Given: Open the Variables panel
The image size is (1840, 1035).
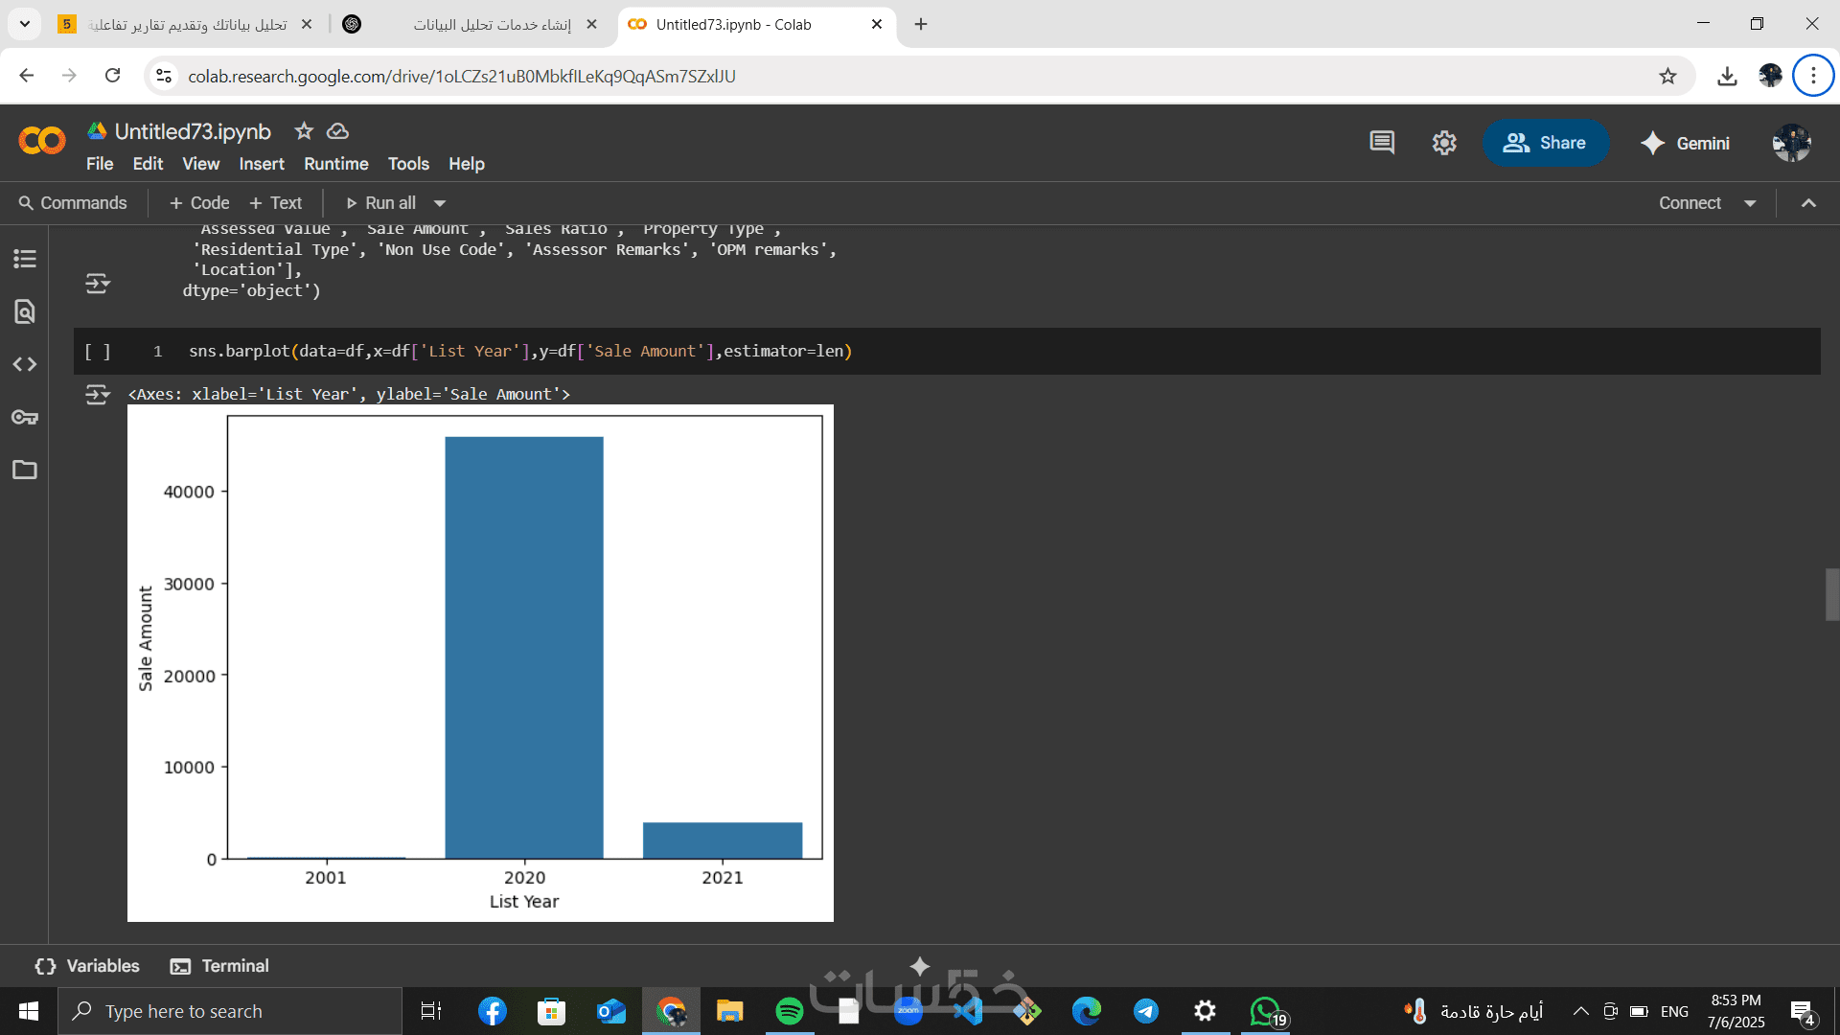Looking at the screenshot, I should 87,966.
